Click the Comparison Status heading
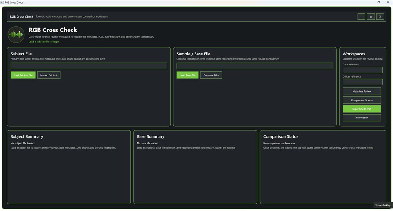The image size is (393, 211). [281, 136]
